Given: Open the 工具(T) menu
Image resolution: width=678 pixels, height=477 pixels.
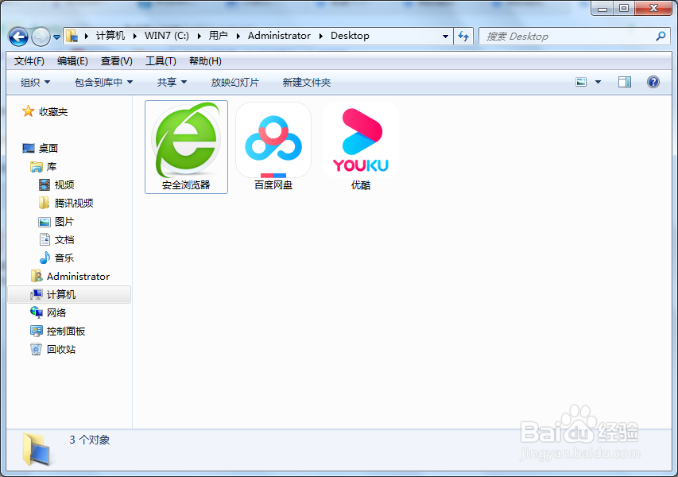Looking at the screenshot, I should pyautogui.click(x=161, y=61).
